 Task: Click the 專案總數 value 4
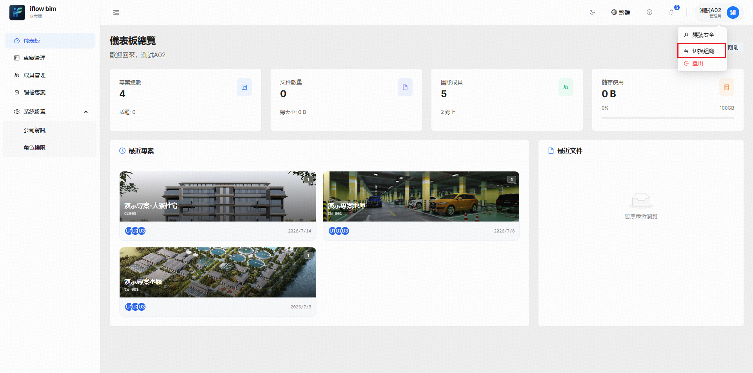(122, 94)
